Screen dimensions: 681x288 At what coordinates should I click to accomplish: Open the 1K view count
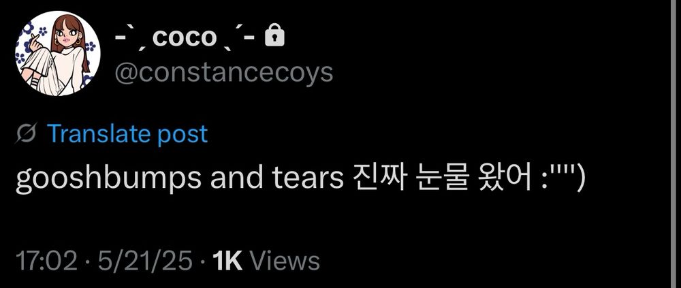pos(227,261)
